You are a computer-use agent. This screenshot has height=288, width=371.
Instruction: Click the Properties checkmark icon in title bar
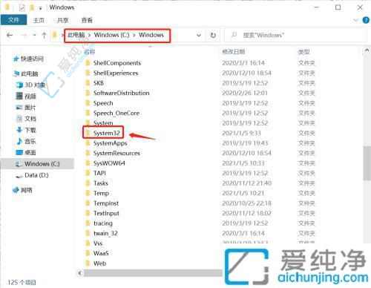pos(22,8)
